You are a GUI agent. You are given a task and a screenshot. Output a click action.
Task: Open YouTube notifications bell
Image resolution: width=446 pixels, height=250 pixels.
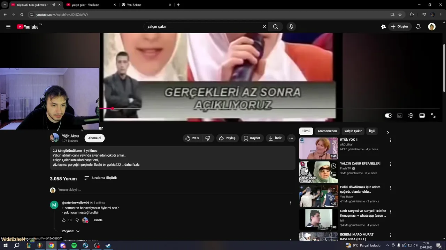418,27
